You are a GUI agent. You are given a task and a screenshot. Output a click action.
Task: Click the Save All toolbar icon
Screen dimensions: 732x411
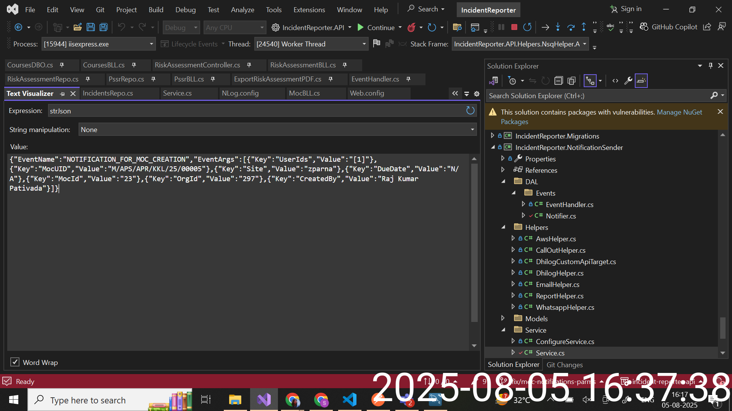[x=103, y=27]
